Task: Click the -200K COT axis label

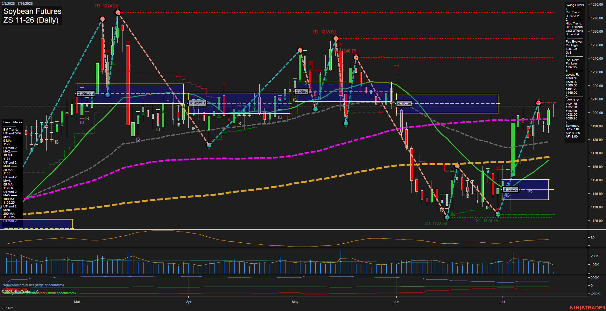Action: coord(595,294)
